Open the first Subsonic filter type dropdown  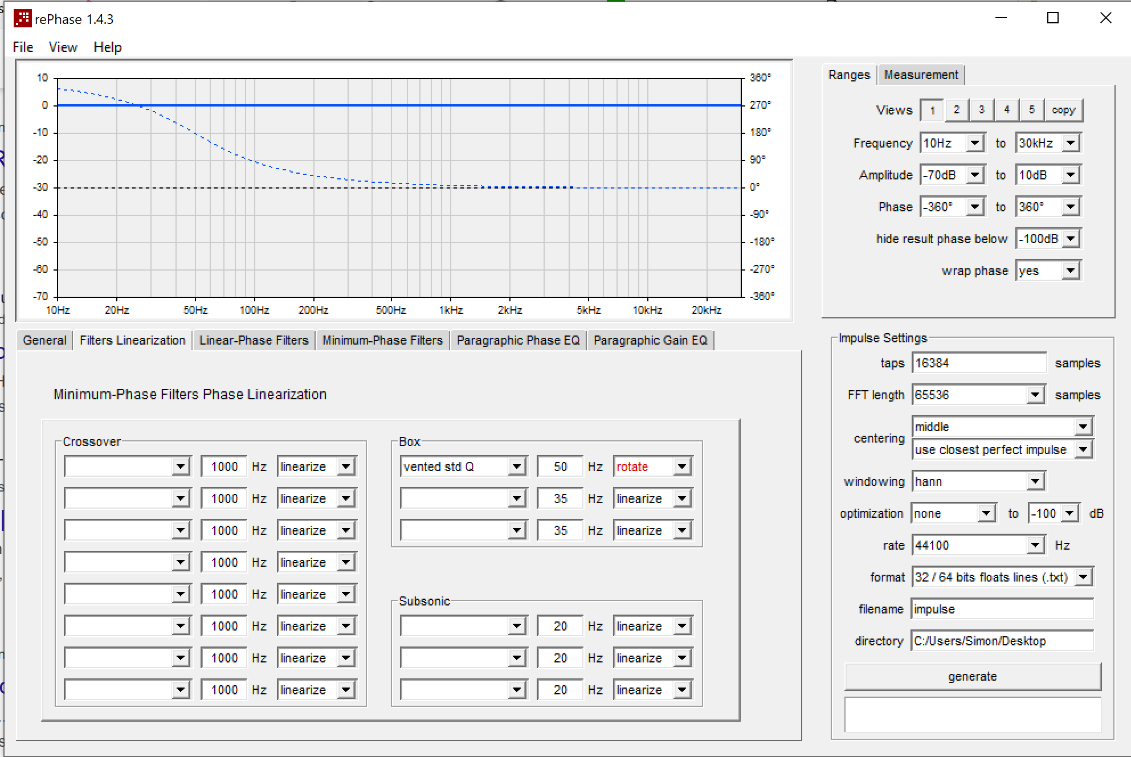click(x=463, y=626)
